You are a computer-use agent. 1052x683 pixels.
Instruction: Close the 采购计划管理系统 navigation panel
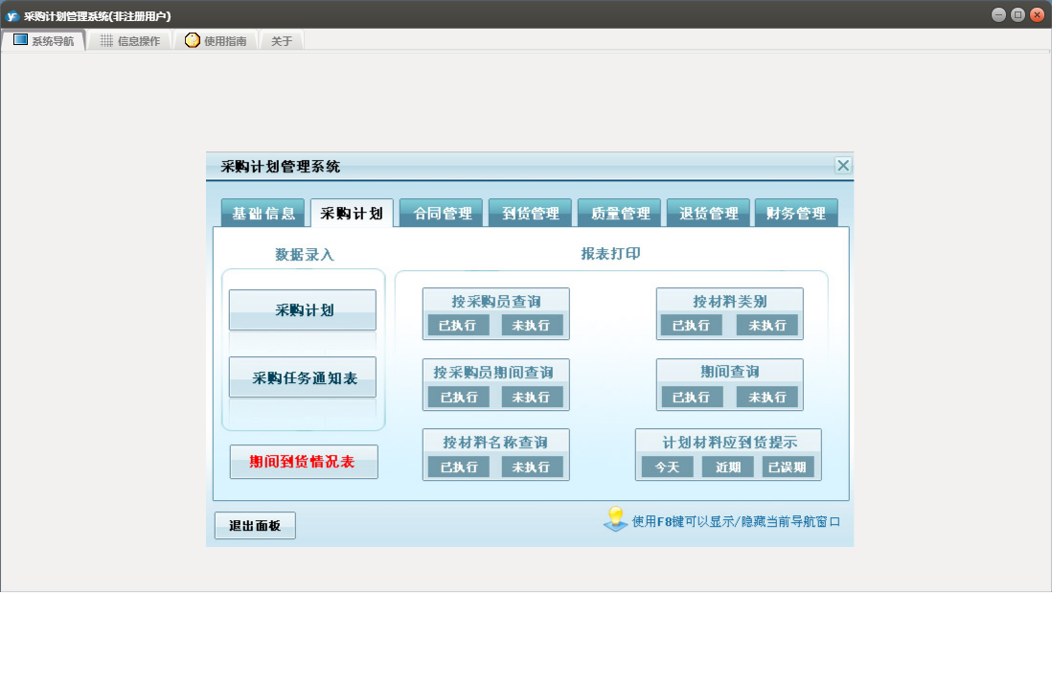tap(843, 166)
